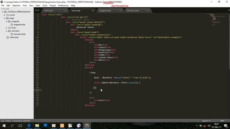The width and height of the screenshot is (230, 129).
Task: Click the page folder icon
Action: (x=8, y=18)
